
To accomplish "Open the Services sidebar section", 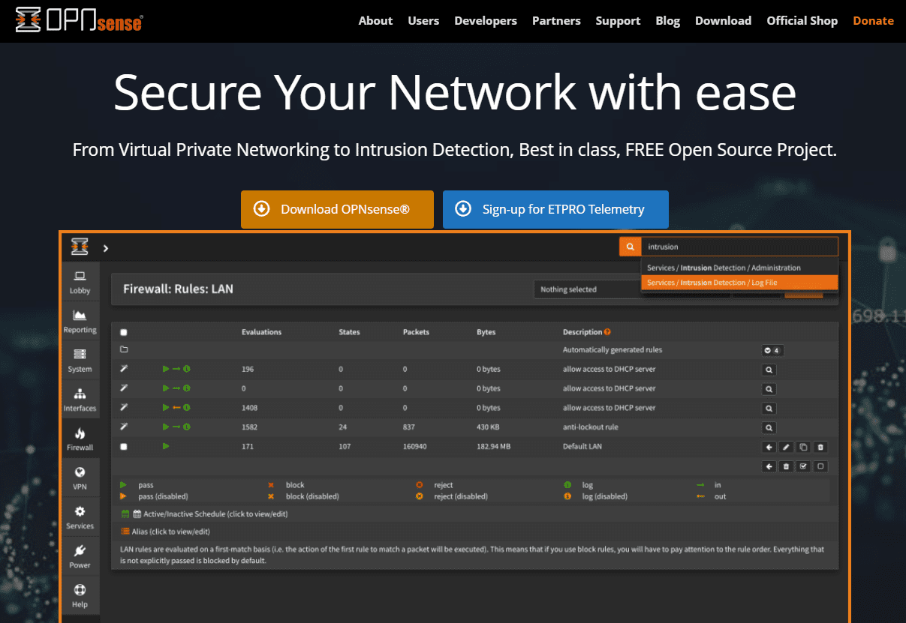I will click(x=80, y=518).
